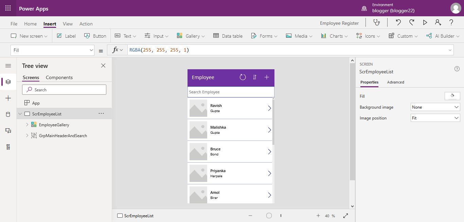This screenshot has height=222, width=464.
Task: Click the zoom slider handle
Action: point(269,216)
